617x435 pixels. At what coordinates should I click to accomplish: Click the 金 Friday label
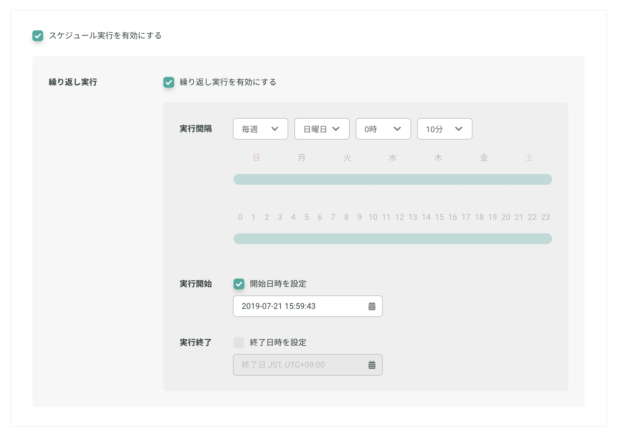coord(484,158)
